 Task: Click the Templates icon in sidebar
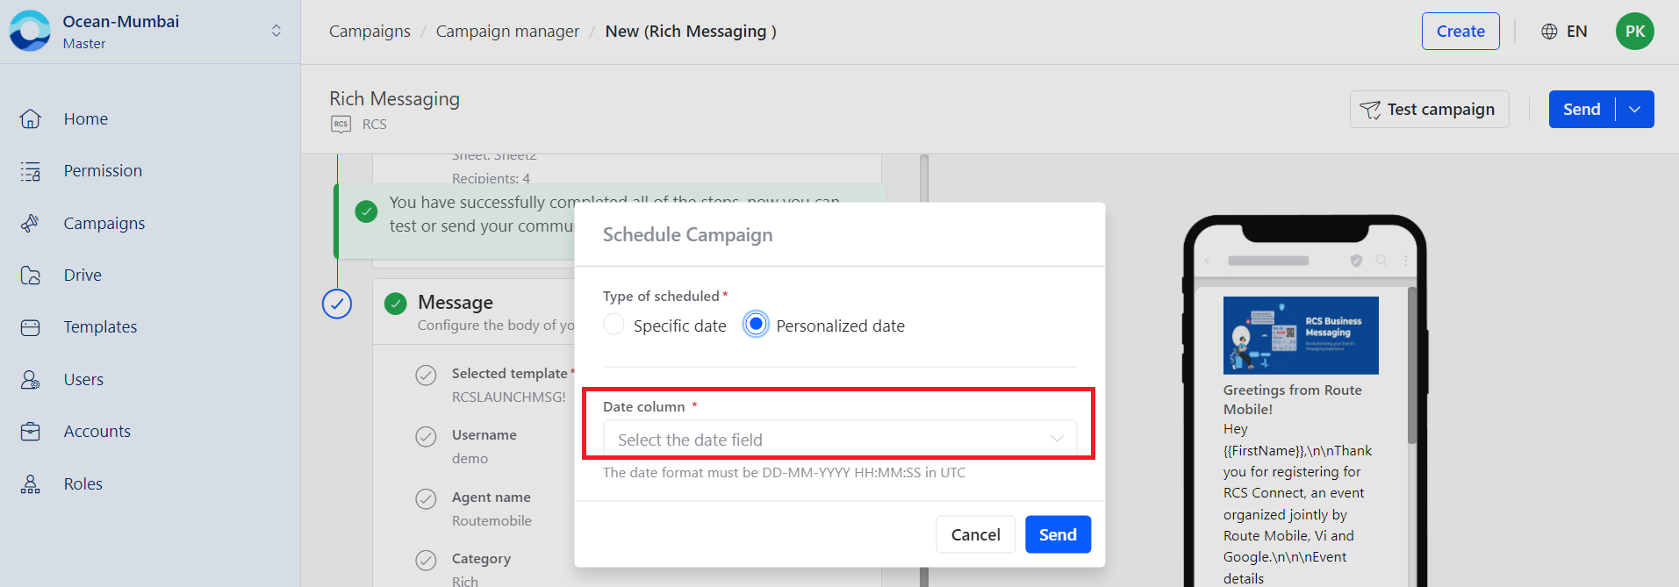pos(31,327)
